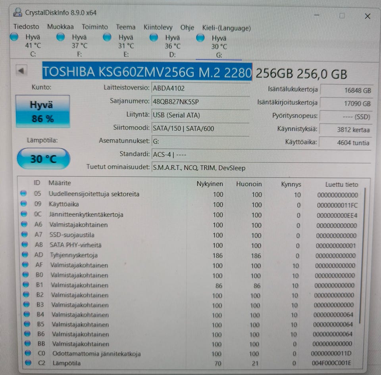Click the Määrite column header
381x375 pixels.
pos(60,183)
